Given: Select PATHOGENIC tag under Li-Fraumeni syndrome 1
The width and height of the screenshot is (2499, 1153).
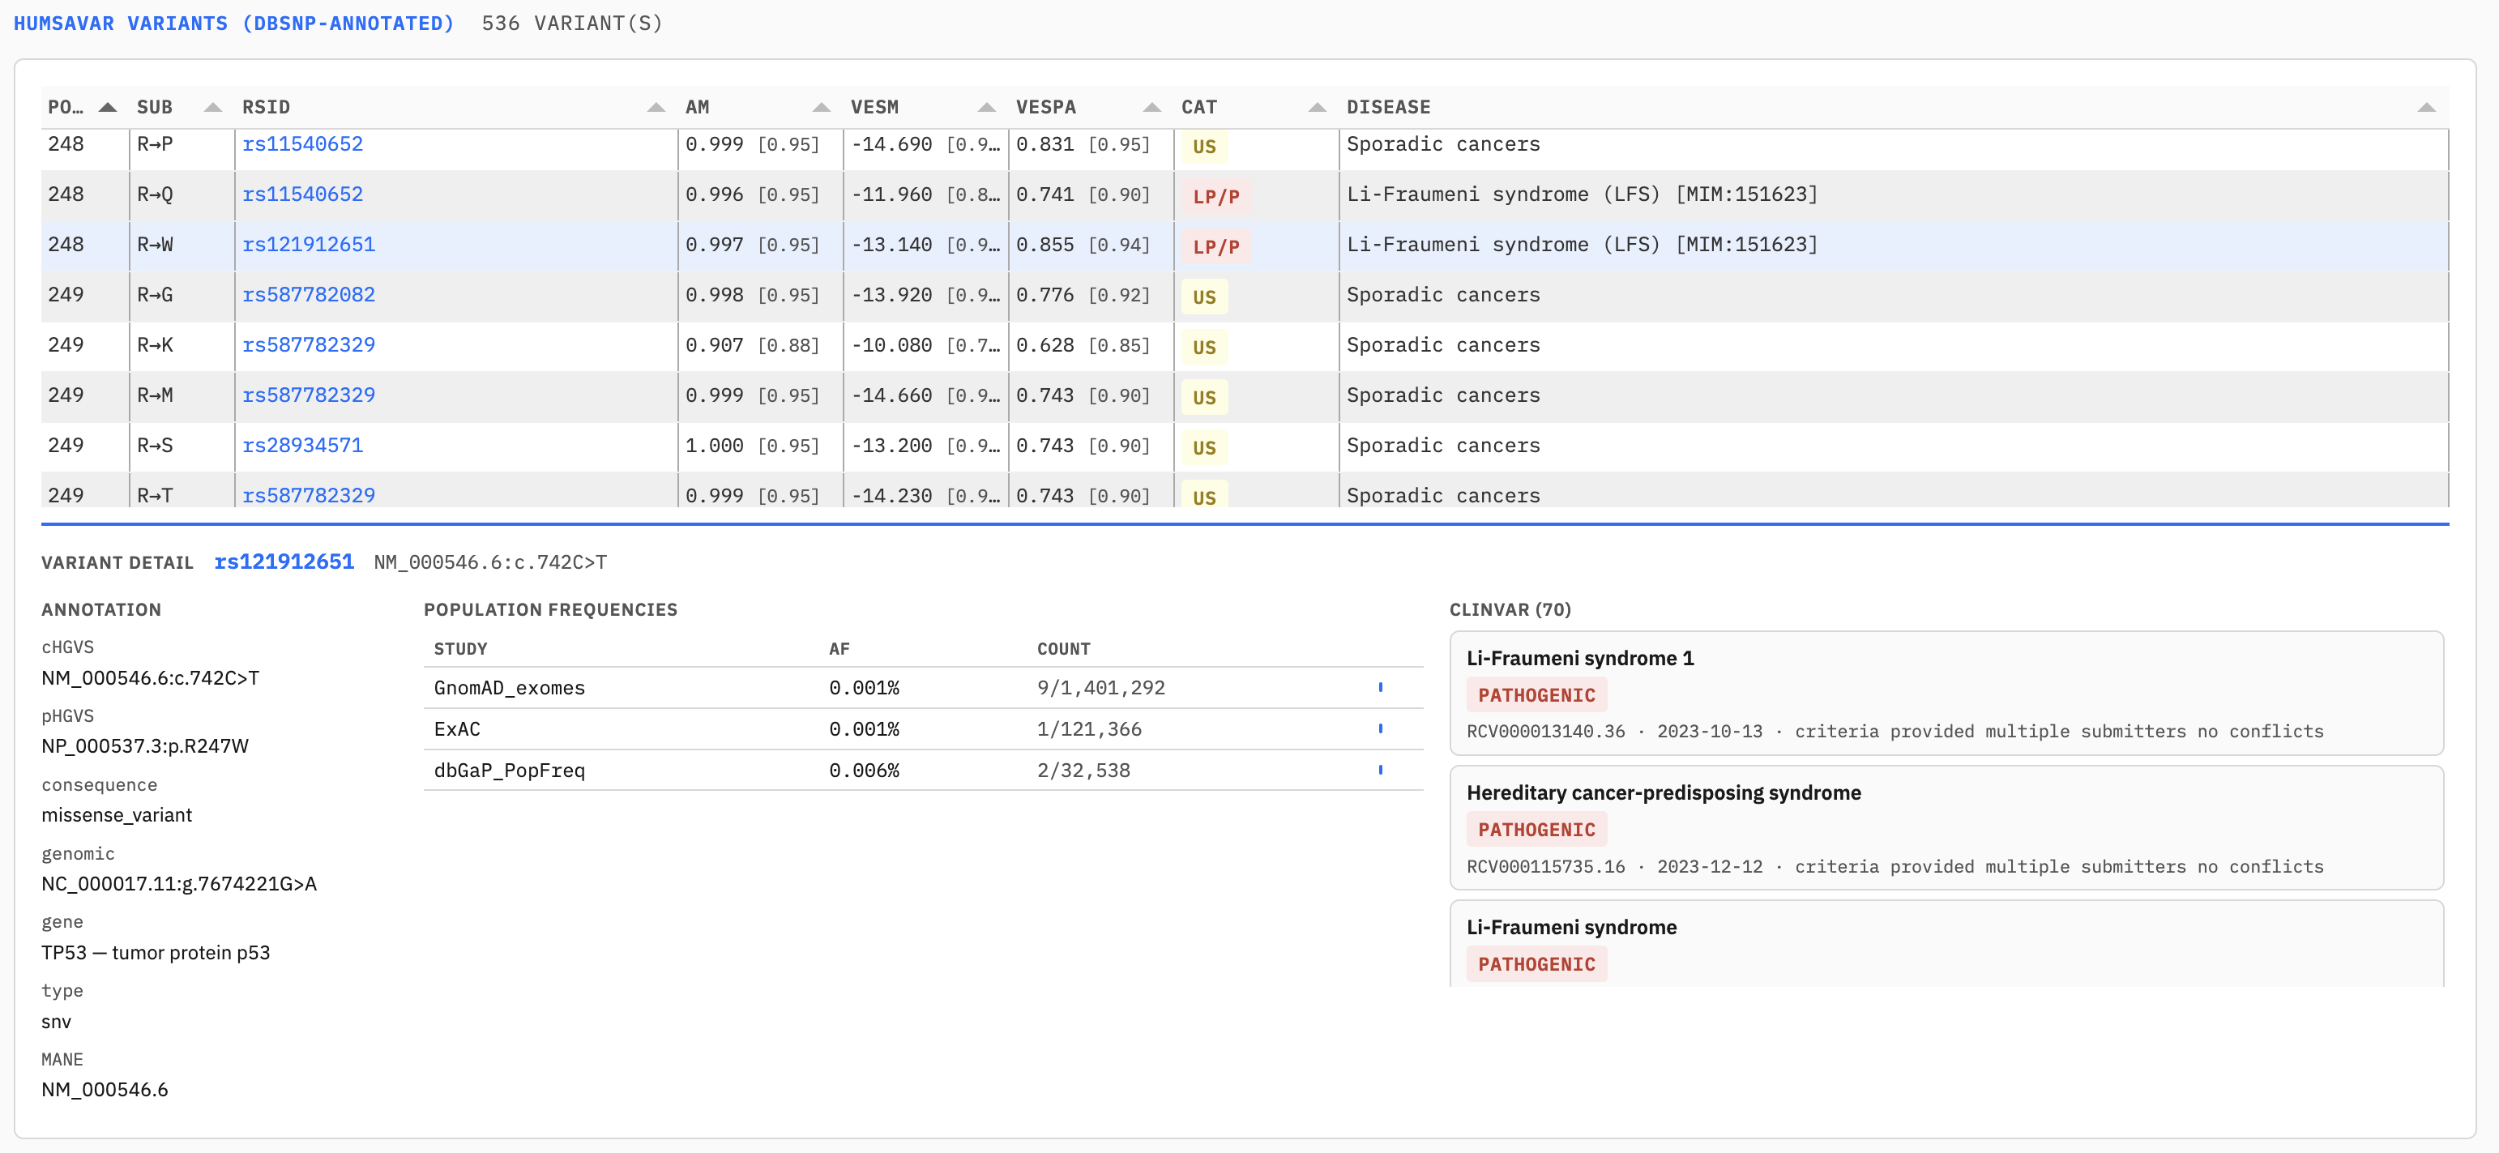Looking at the screenshot, I should coord(1536,695).
